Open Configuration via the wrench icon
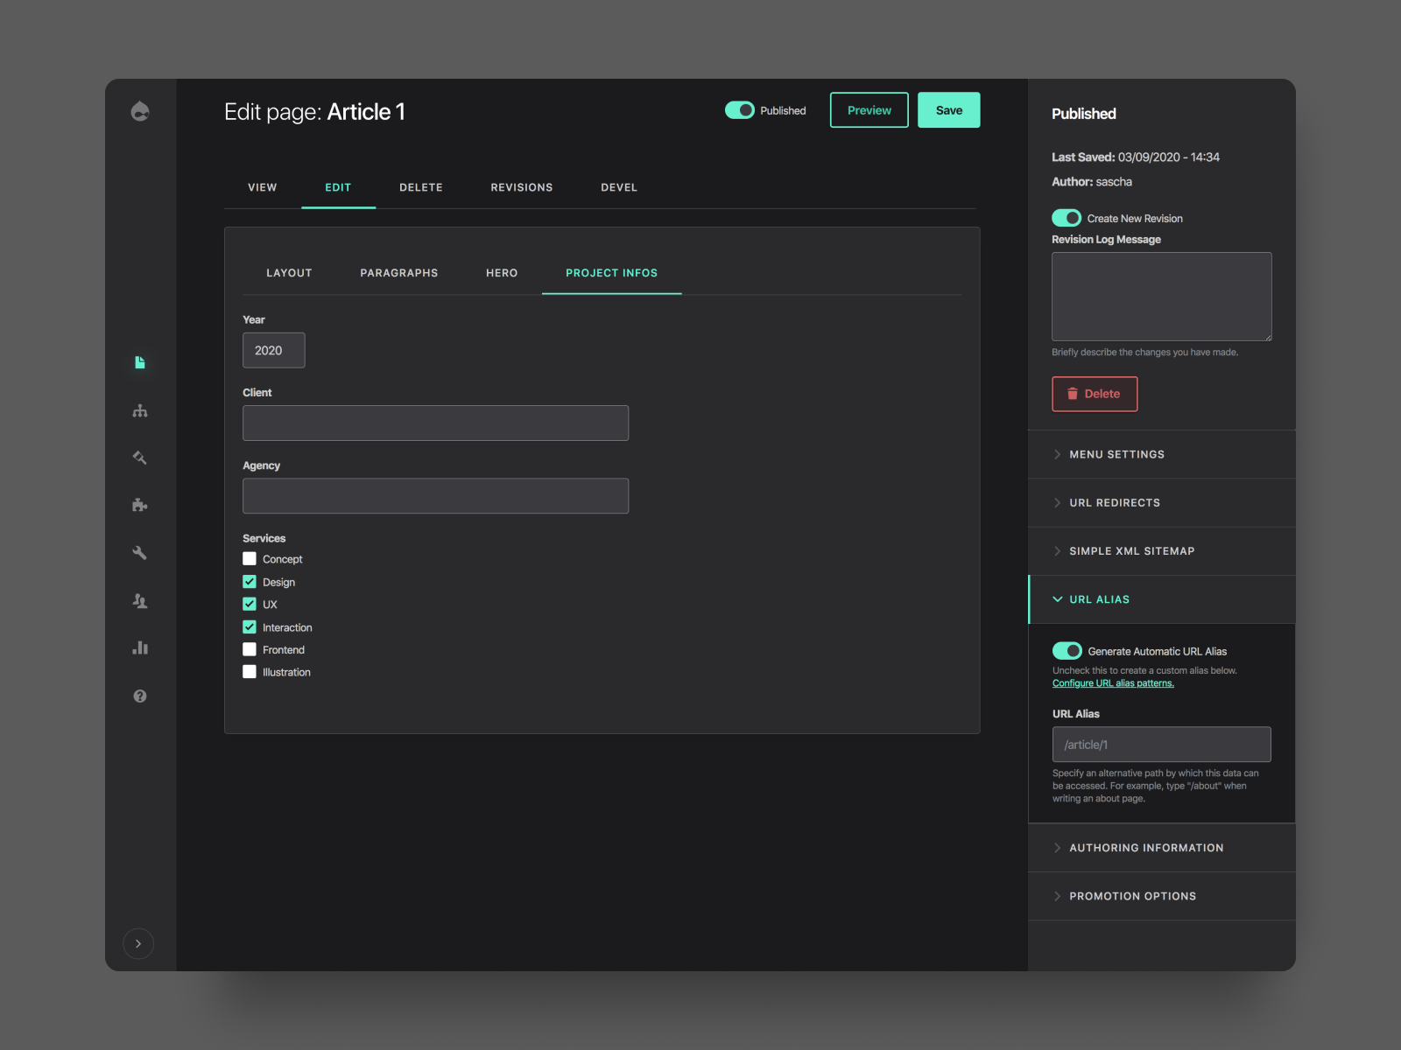 pyautogui.click(x=140, y=552)
